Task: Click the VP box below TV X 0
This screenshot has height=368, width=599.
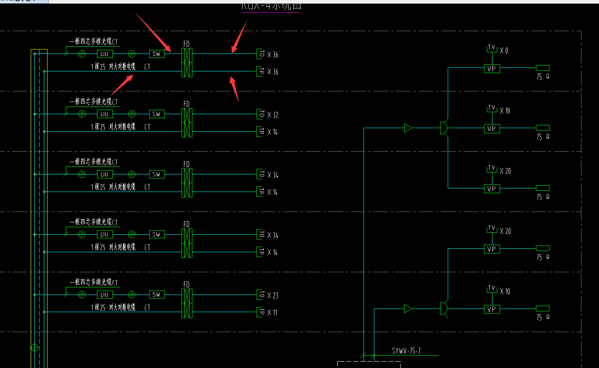Action: coord(492,69)
